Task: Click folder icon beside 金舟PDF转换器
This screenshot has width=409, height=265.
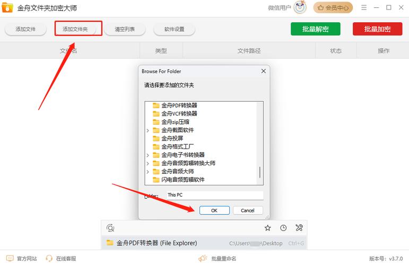Action: (156, 105)
